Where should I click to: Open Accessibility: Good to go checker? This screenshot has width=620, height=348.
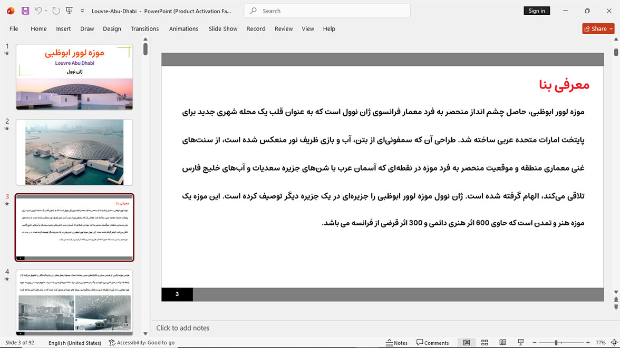(x=141, y=342)
